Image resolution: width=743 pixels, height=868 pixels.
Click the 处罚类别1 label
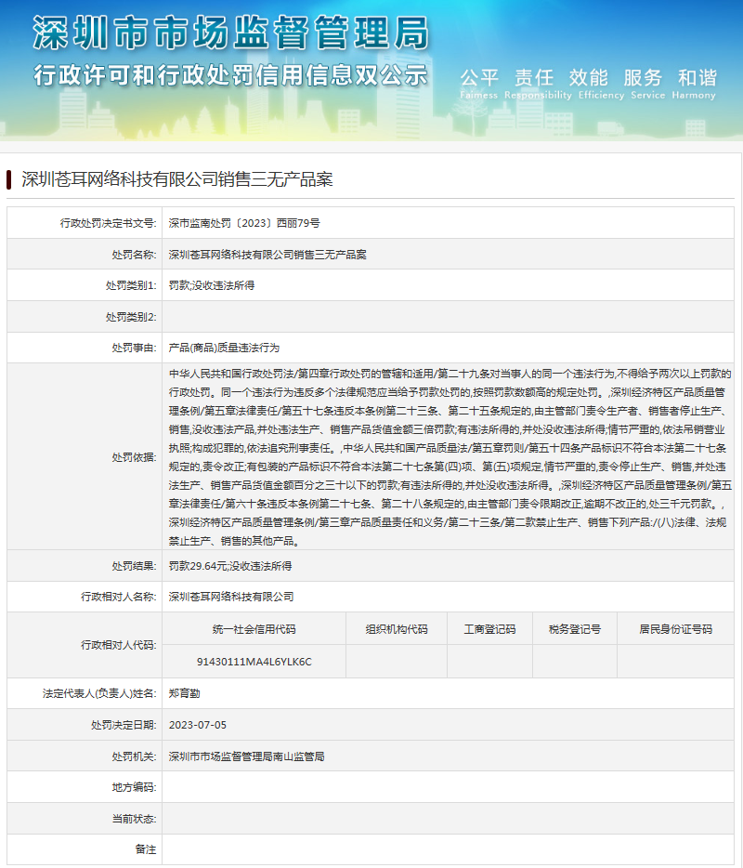pyautogui.click(x=131, y=285)
